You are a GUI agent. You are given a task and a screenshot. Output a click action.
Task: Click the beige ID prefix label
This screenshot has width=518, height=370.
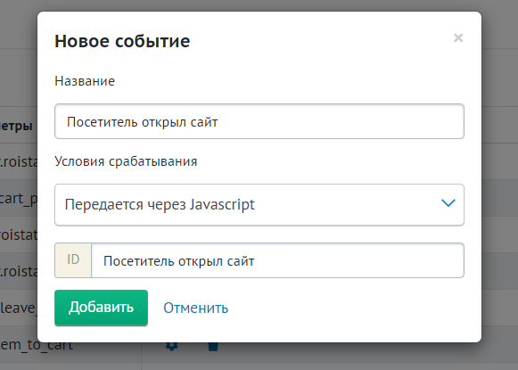[73, 260]
